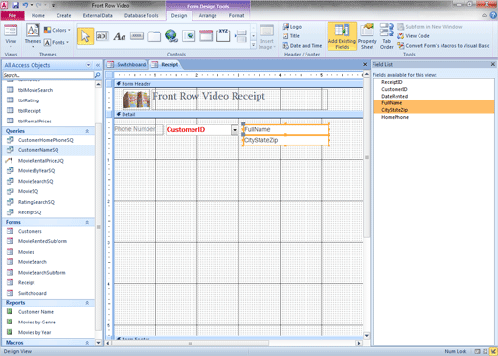Open the Tab Order dialog
Image resolution: width=498 pixels, height=356 pixels.
[386, 36]
